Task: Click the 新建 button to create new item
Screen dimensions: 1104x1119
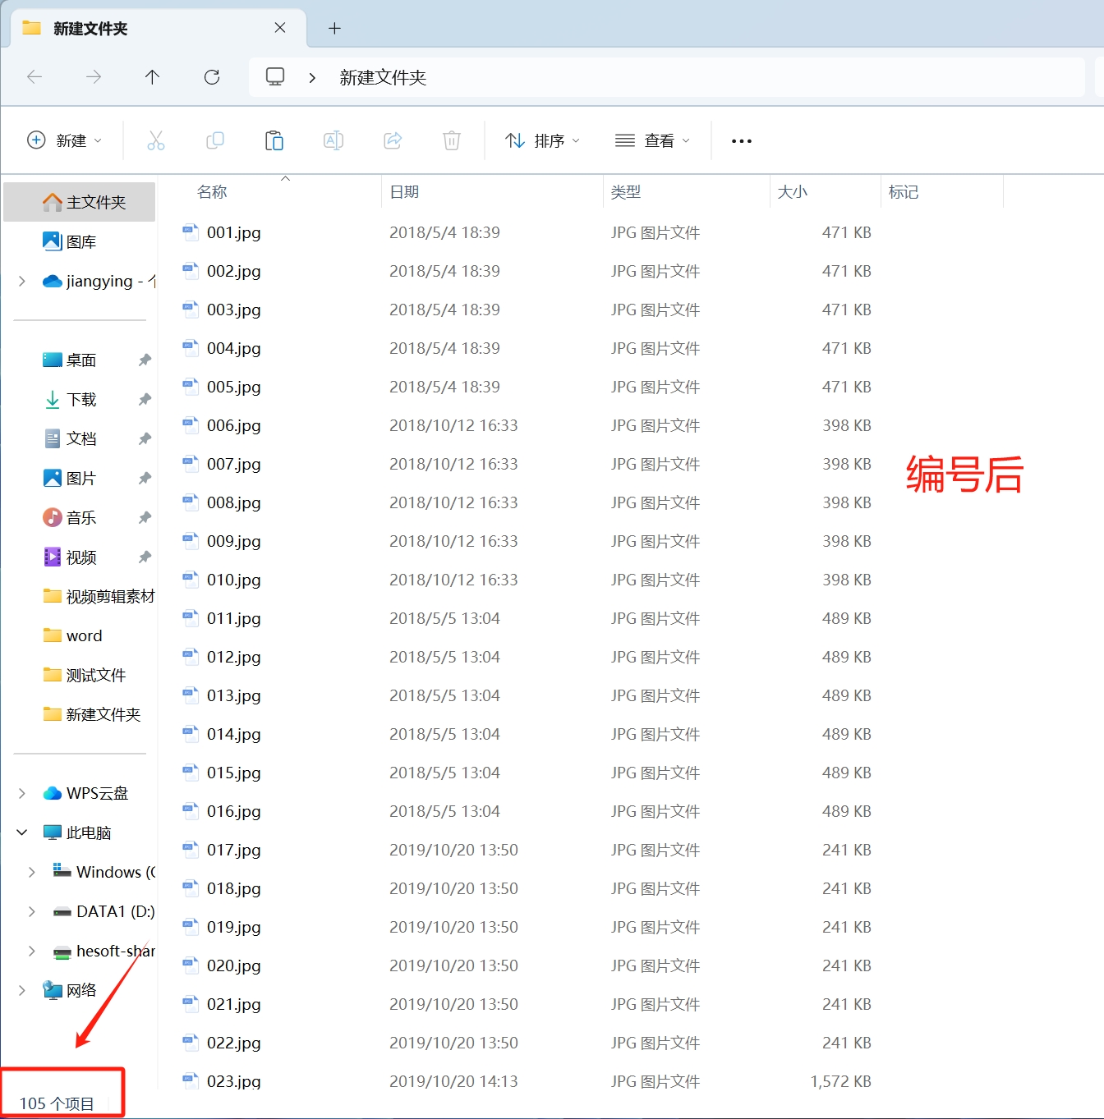Action: click(64, 140)
